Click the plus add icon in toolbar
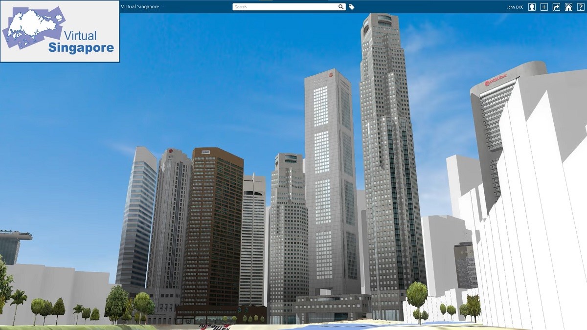This screenshot has width=587, height=330. 544,7
